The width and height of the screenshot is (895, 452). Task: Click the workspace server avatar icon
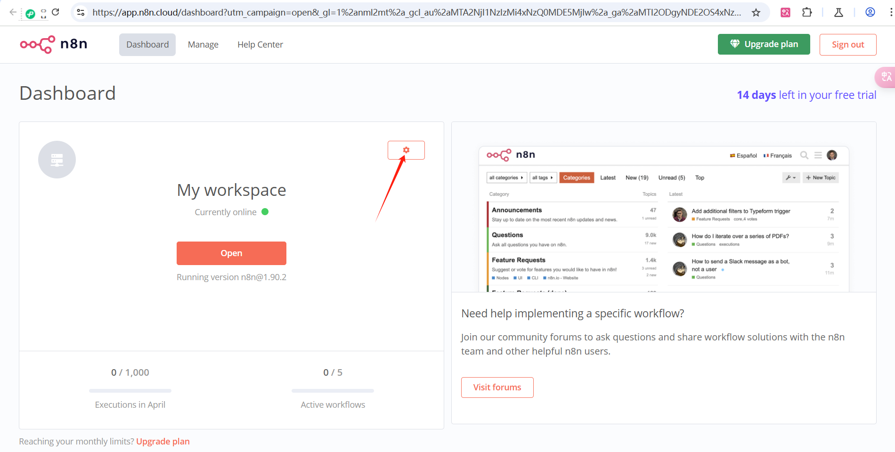(57, 160)
